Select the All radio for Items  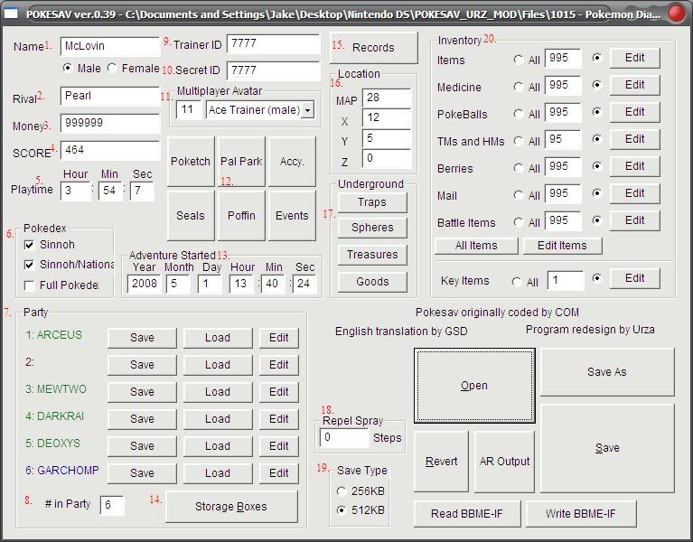(519, 60)
